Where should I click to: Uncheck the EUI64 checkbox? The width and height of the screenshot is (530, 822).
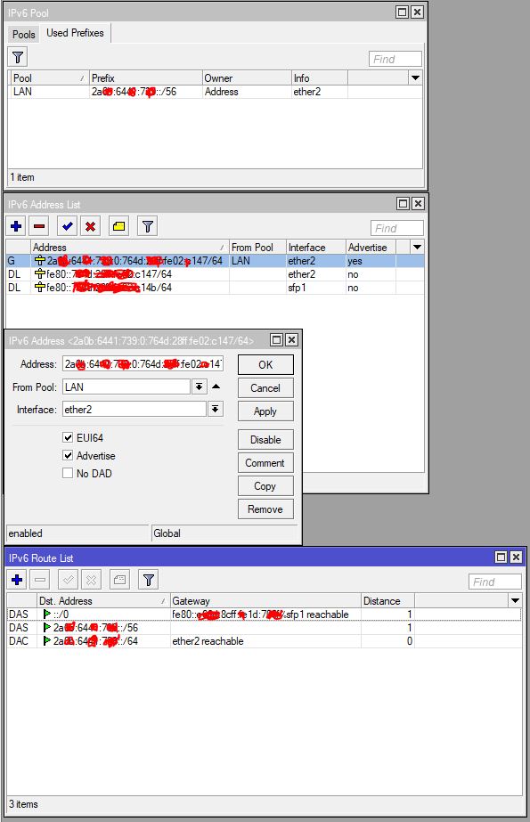pyautogui.click(x=68, y=437)
